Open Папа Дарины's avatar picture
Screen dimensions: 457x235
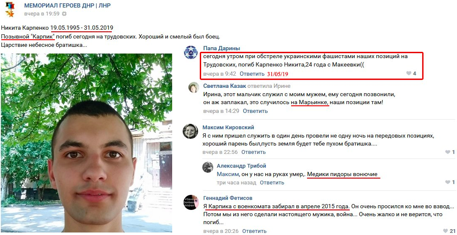pos(191,52)
